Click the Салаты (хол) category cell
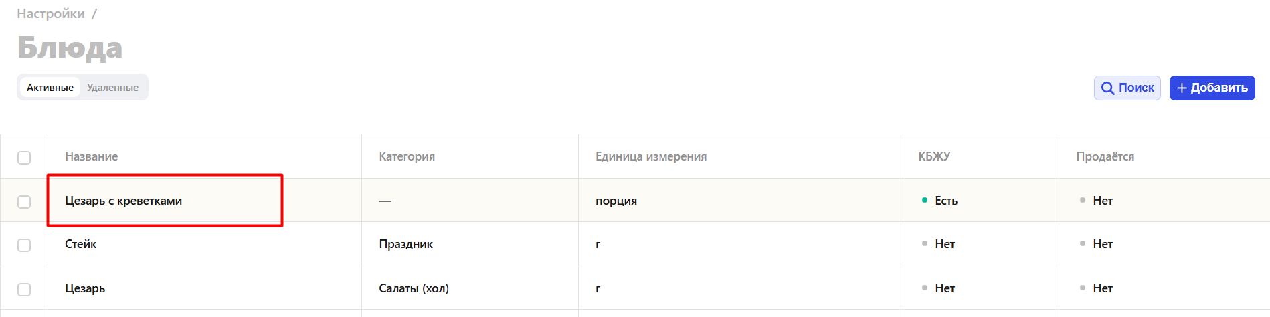Image resolution: width=1270 pixels, height=317 pixels. (414, 288)
